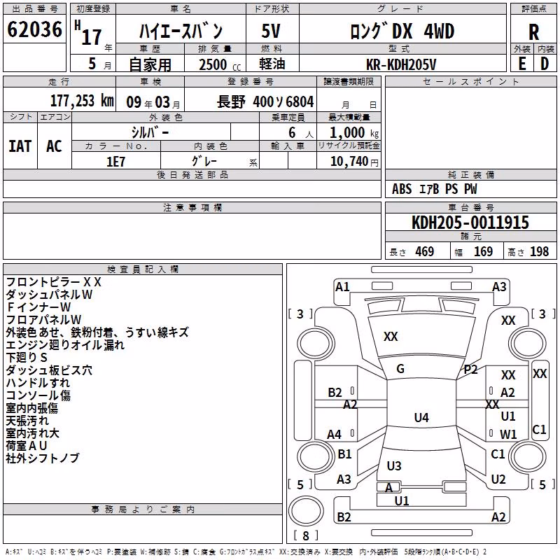
Task: Select the 後日発送部品 header
Action: (192, 174)
